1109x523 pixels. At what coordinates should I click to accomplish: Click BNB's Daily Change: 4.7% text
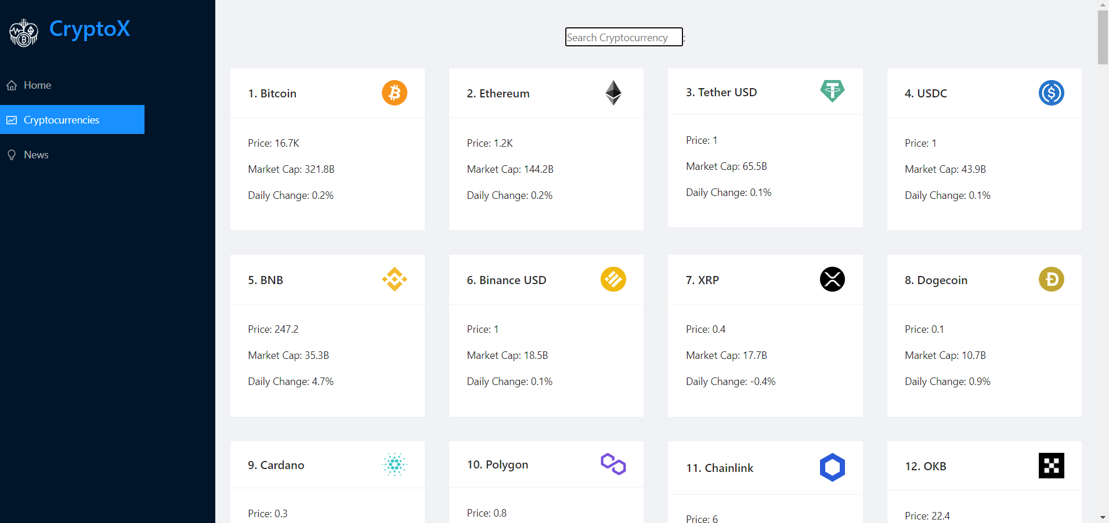click(x=291, y=382)
